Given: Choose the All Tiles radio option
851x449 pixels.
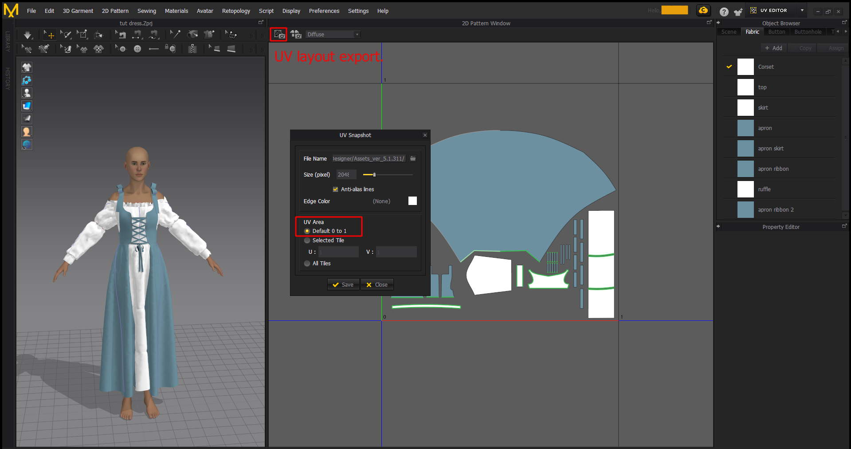Looking at the screenshot, I should (307, 264).
